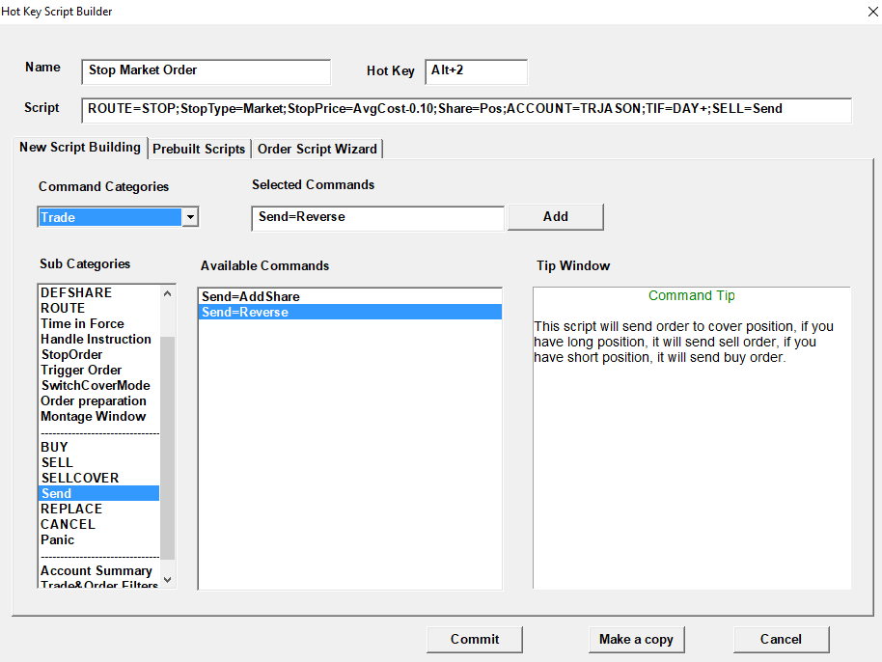Click Make a copy button

tap(636, 639)
